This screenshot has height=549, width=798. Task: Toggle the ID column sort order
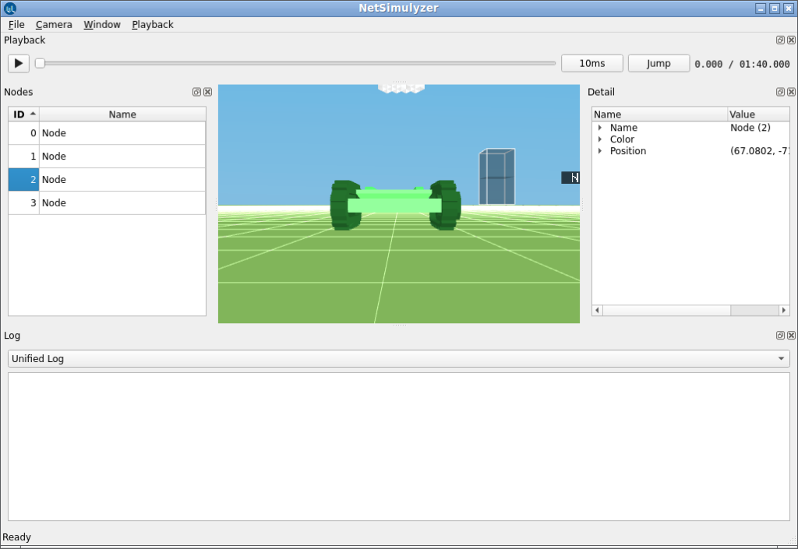23,114
